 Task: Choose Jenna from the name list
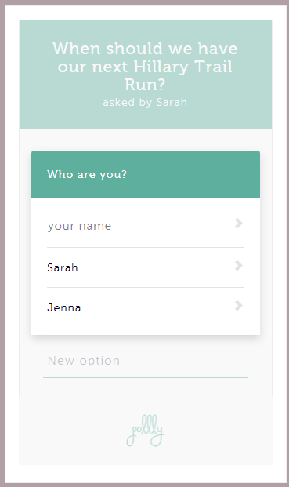click(146, 307)
